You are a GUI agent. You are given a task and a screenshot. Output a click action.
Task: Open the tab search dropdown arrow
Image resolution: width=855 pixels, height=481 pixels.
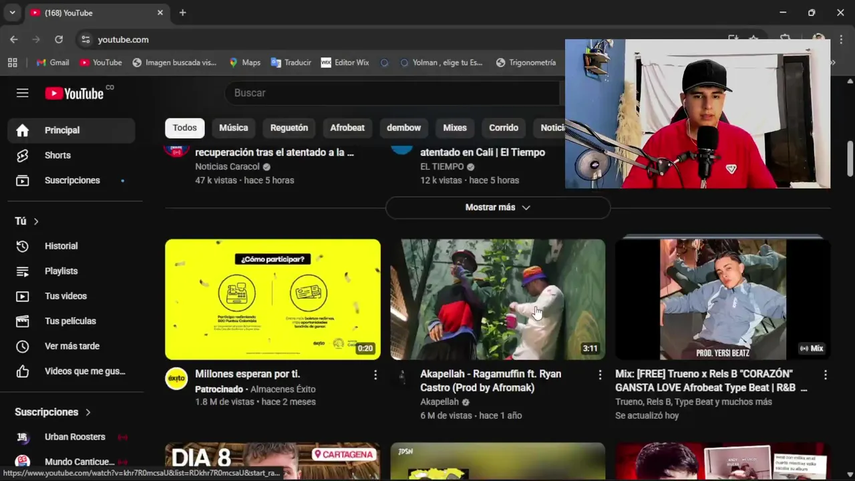pos(12,13)
